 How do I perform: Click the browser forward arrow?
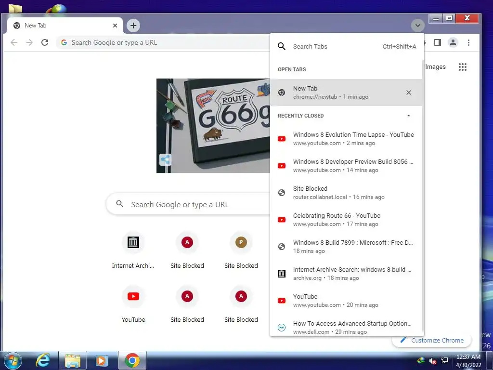(29, 42)
